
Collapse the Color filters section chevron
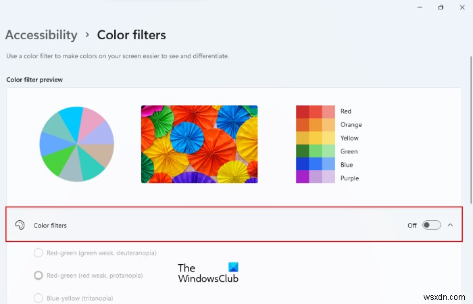[451, 225]
